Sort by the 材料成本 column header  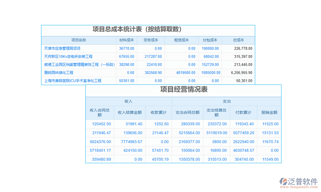tap(126, 40)
